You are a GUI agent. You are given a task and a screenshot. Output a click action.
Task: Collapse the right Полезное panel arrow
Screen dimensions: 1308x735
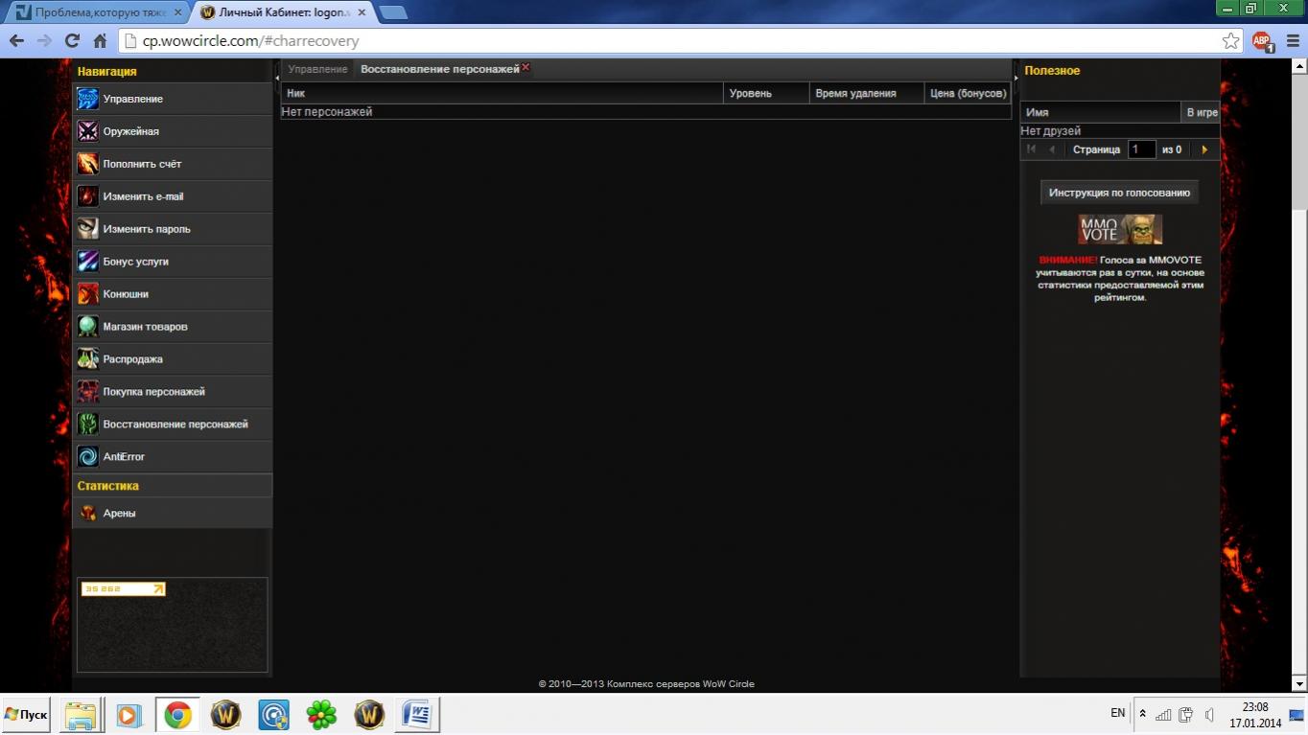pos(1016,77)
